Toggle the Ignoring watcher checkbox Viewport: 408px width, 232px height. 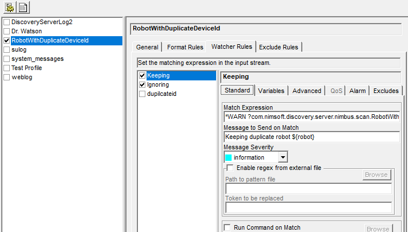tap(142, 85)
